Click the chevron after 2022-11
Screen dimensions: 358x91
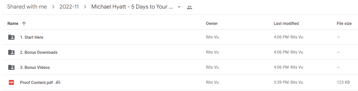click(85, 7)
